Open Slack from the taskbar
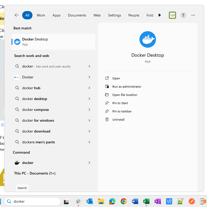207x207 pixels. pos(78,201)
